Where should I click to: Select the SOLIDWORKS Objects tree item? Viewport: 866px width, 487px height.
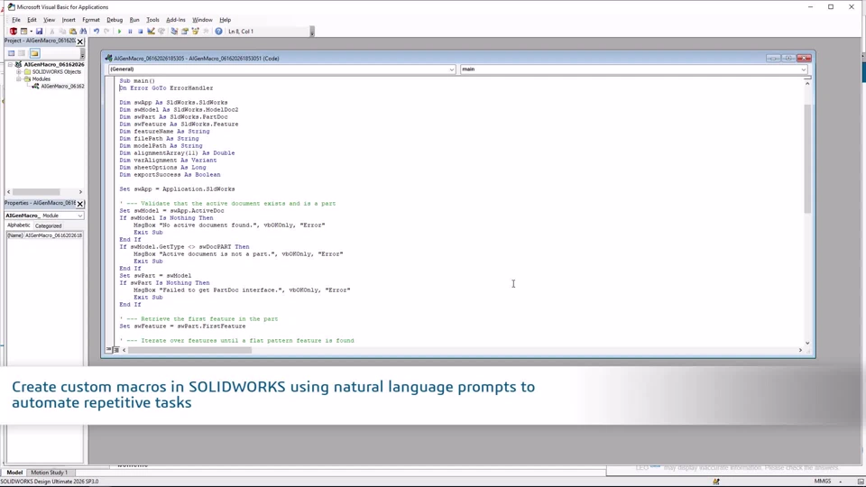pos(56,72)
